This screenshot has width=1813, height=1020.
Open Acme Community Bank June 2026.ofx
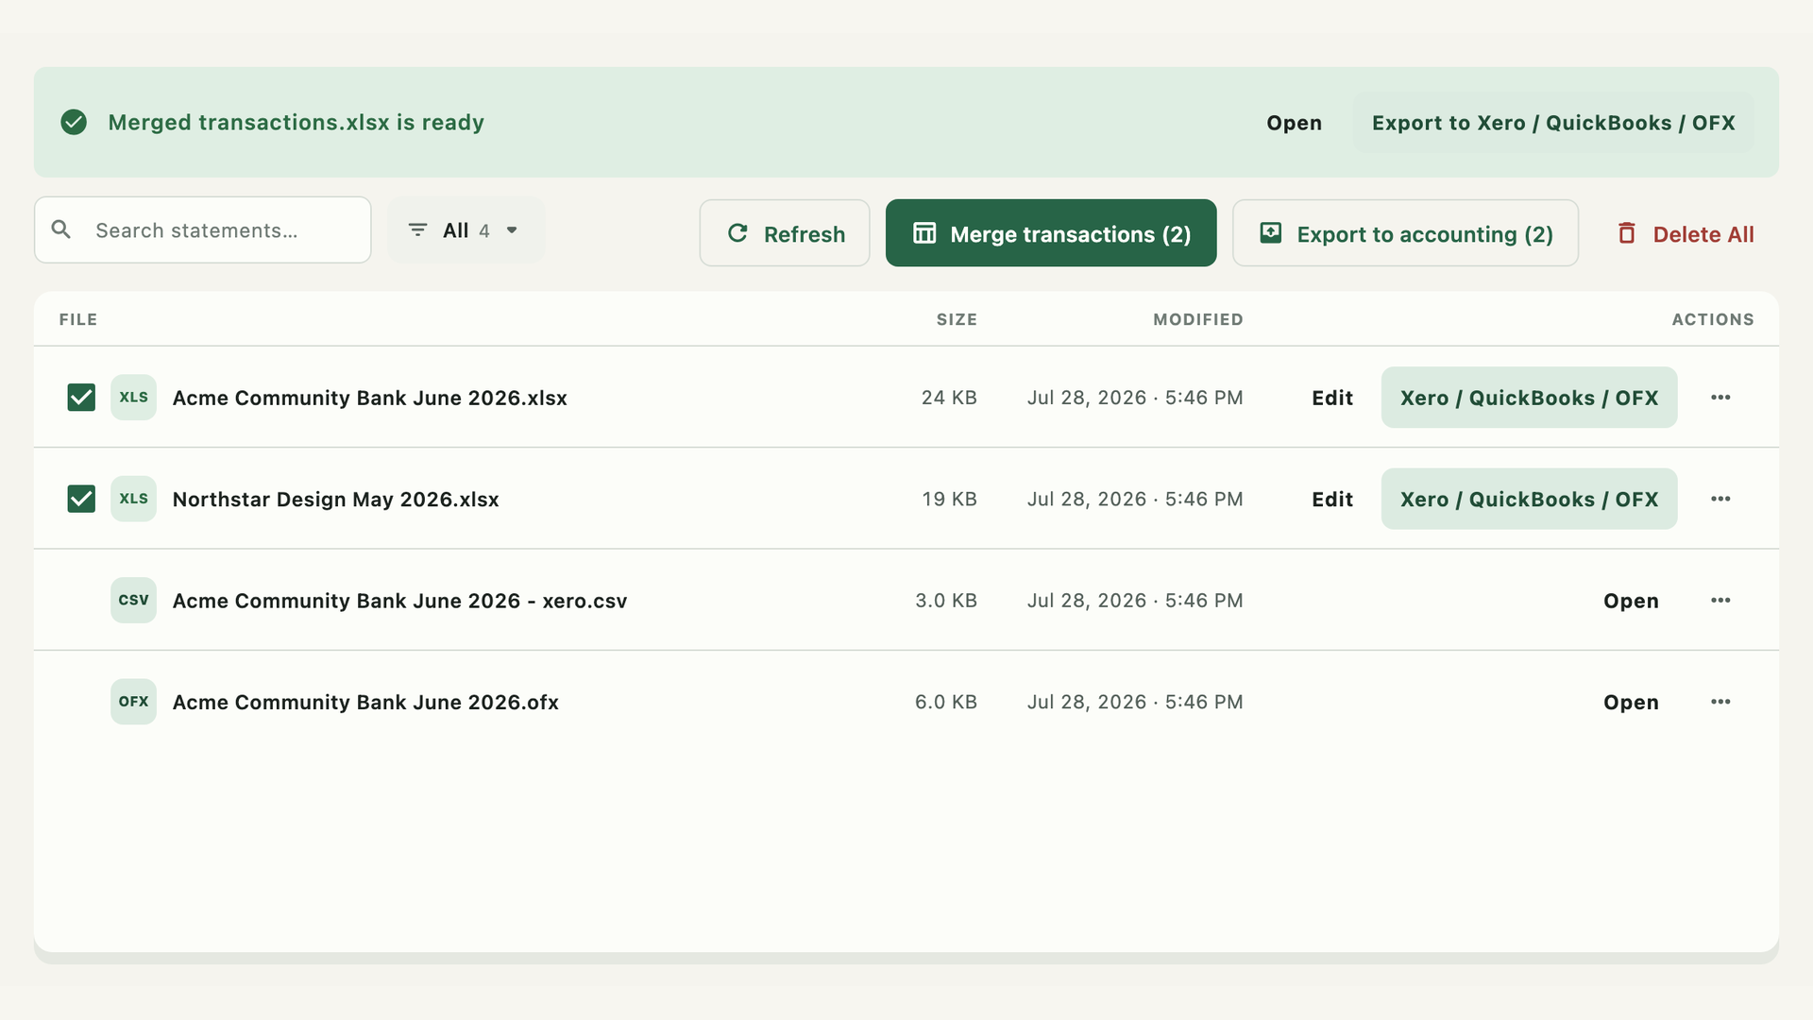(x=1631, y=702)
